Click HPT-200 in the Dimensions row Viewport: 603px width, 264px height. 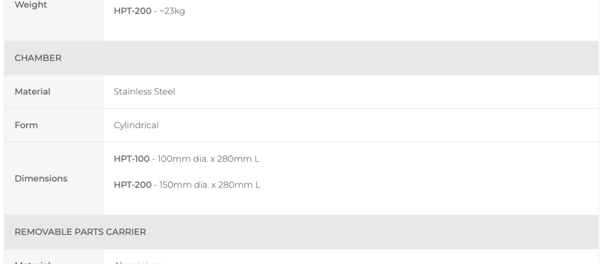click(133, 185)
